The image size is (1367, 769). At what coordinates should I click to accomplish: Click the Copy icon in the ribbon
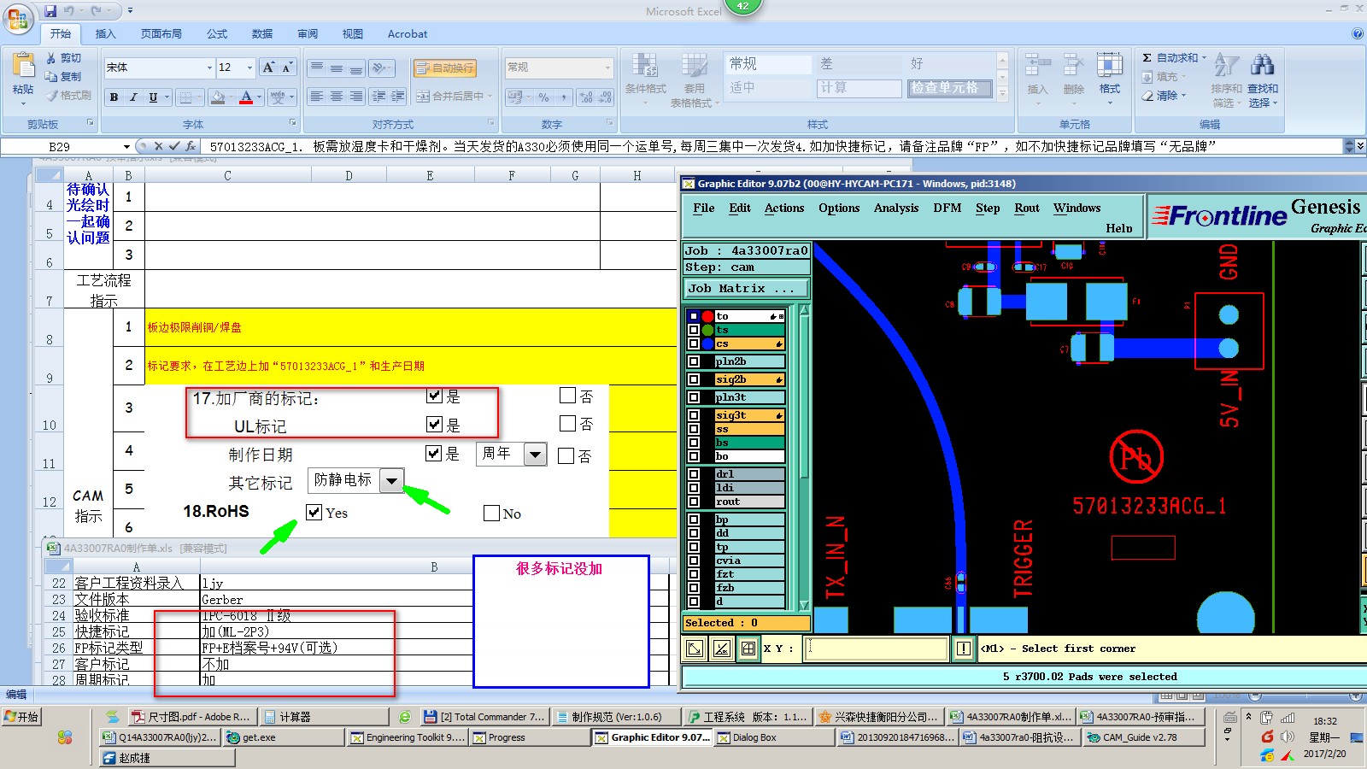click(51, 77)
